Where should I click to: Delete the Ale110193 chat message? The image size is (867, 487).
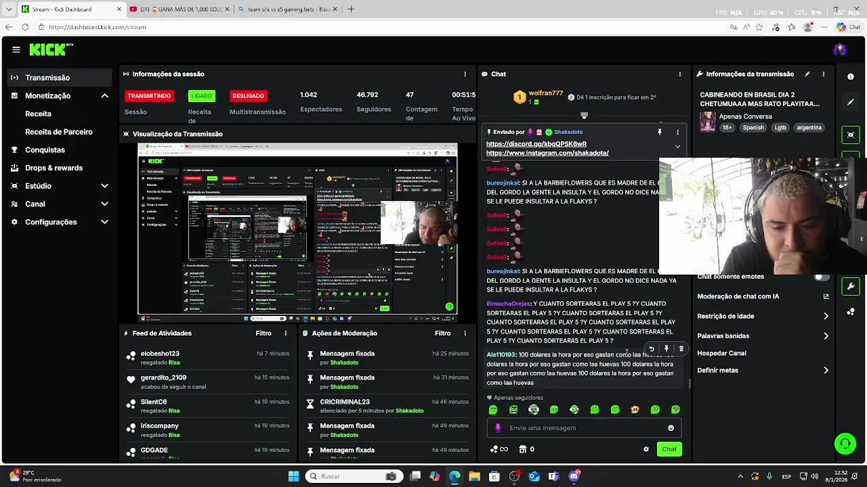[x=681, y=349]
